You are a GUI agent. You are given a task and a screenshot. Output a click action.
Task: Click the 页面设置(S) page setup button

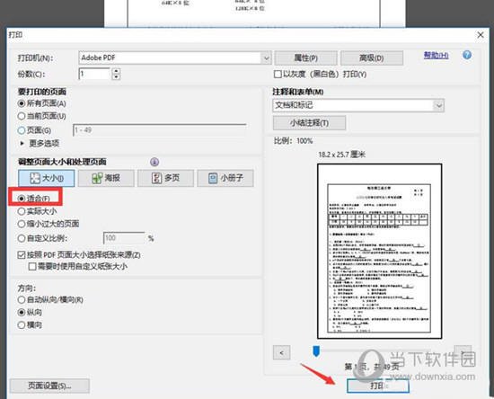(49, 386)
